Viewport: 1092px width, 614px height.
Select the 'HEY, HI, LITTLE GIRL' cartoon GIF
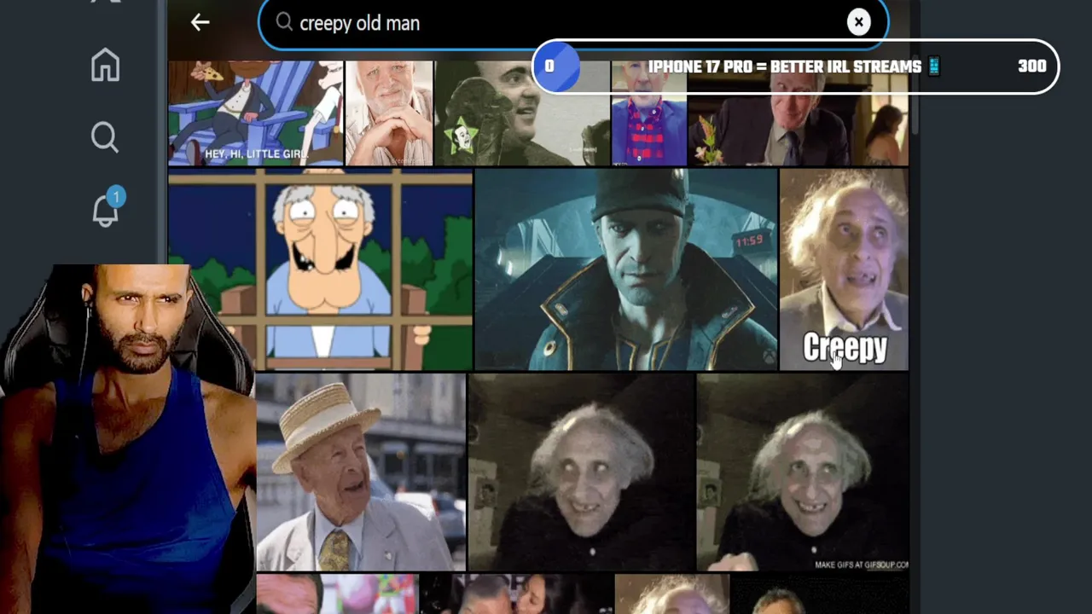pyautogui.click(x=255, y=113)
